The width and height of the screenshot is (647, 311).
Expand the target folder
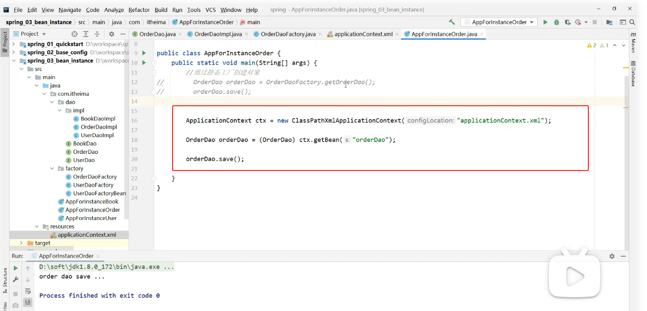tap(21, 243)
